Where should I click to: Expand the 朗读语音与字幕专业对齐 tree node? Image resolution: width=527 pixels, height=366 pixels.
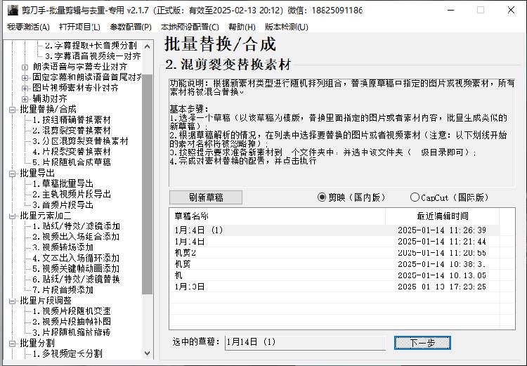click(x=26, y=67)
